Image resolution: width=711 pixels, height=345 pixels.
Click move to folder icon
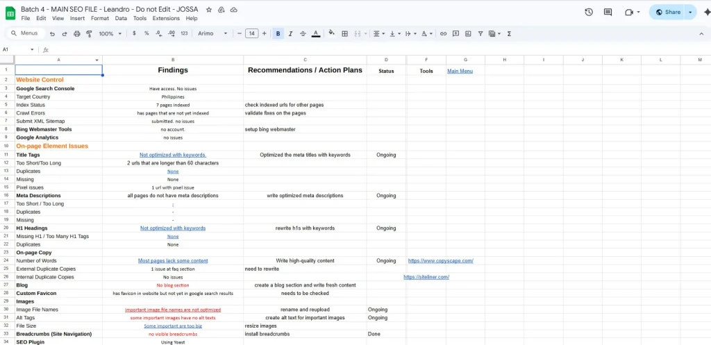pos(221,10)
